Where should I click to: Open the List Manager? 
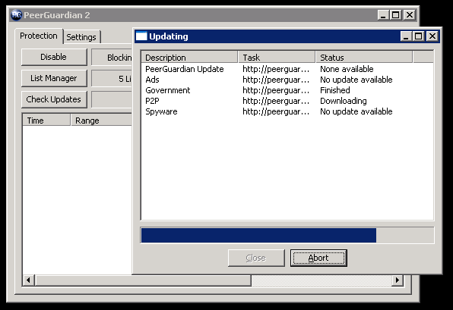click(x=54, y=78)
